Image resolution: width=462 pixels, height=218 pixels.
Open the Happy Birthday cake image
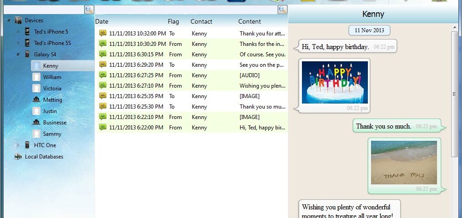(335, 82)
